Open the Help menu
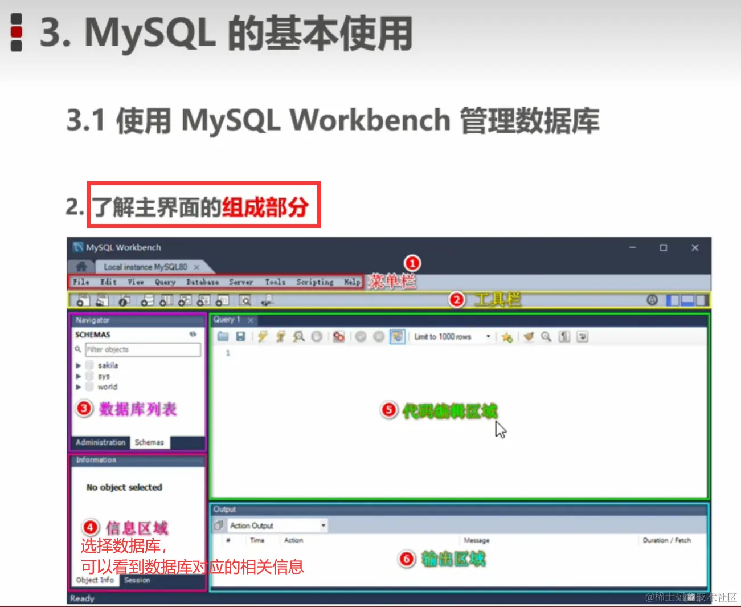The width and height of the screenshot is (741, 607). click(352, 282)
